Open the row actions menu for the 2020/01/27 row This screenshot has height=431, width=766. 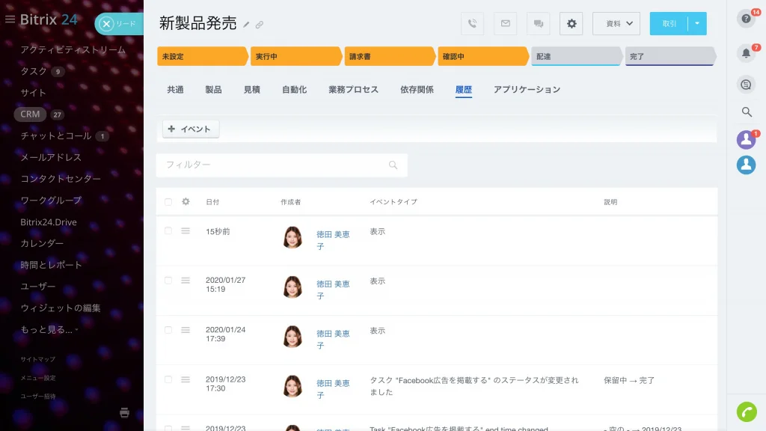point(186,281)
